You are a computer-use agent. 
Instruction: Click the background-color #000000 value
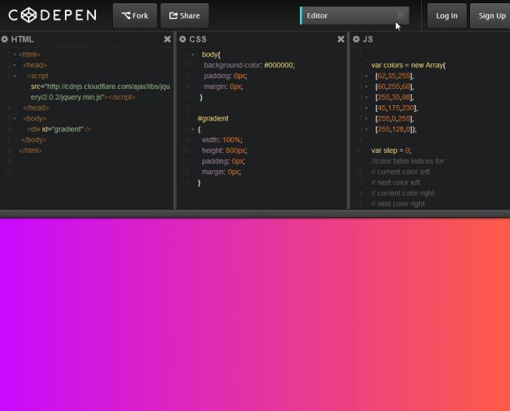[x=278, y=65]
